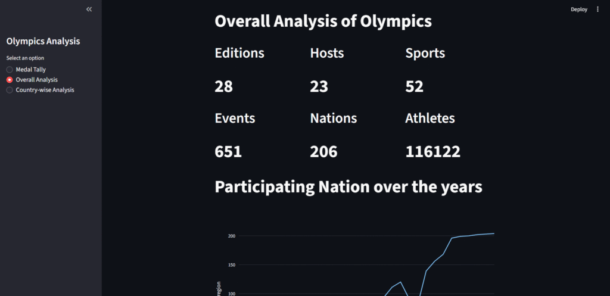Click the Events value 651
The width and height of the screenshot is (610, 296).
[228, 151]
